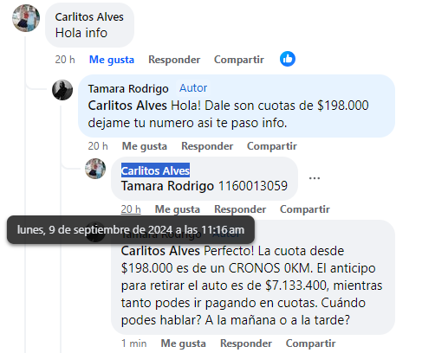Toggle Me gusta on the 'Hola info' comment

click(x=112, y=60)
